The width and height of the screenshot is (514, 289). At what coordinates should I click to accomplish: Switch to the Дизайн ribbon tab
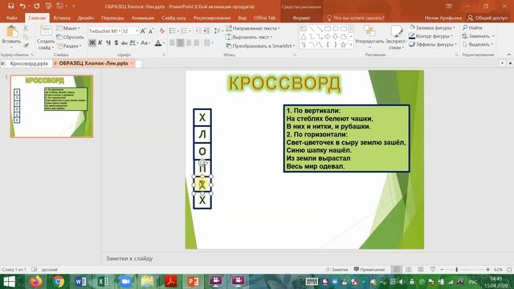pyautogui.click(x=86, y=18)
